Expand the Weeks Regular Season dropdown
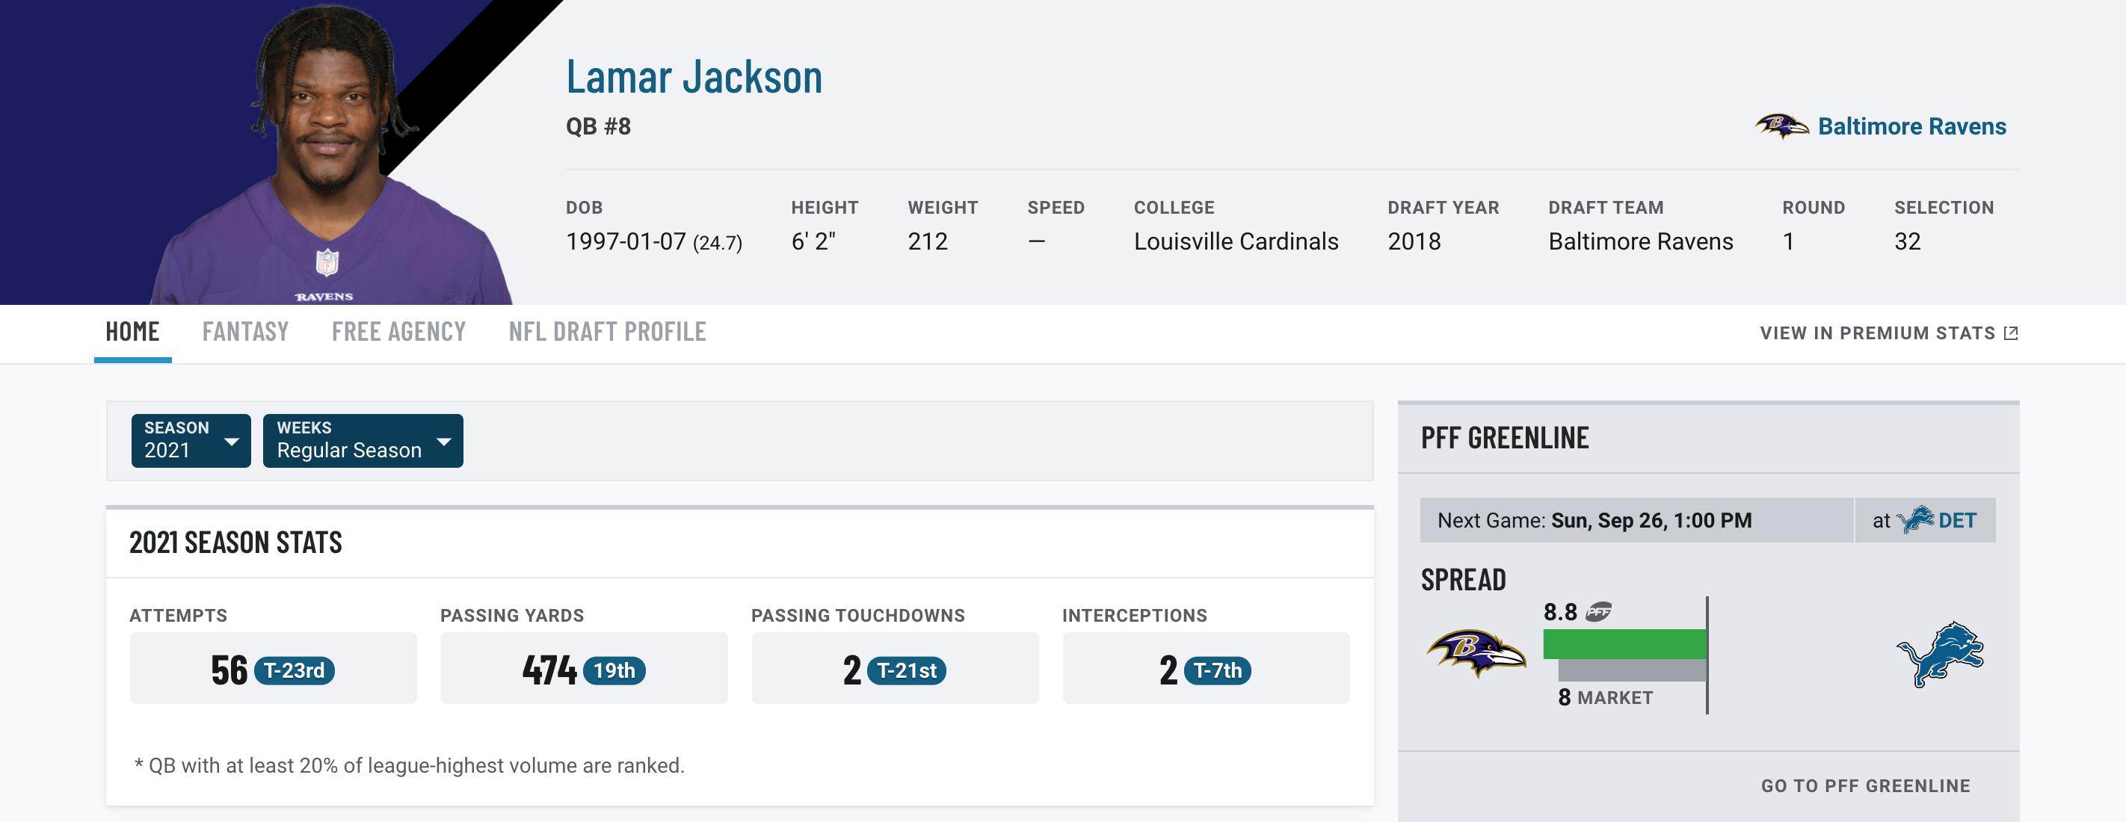Screen dimensions: 2126x822 pos(360,441)
